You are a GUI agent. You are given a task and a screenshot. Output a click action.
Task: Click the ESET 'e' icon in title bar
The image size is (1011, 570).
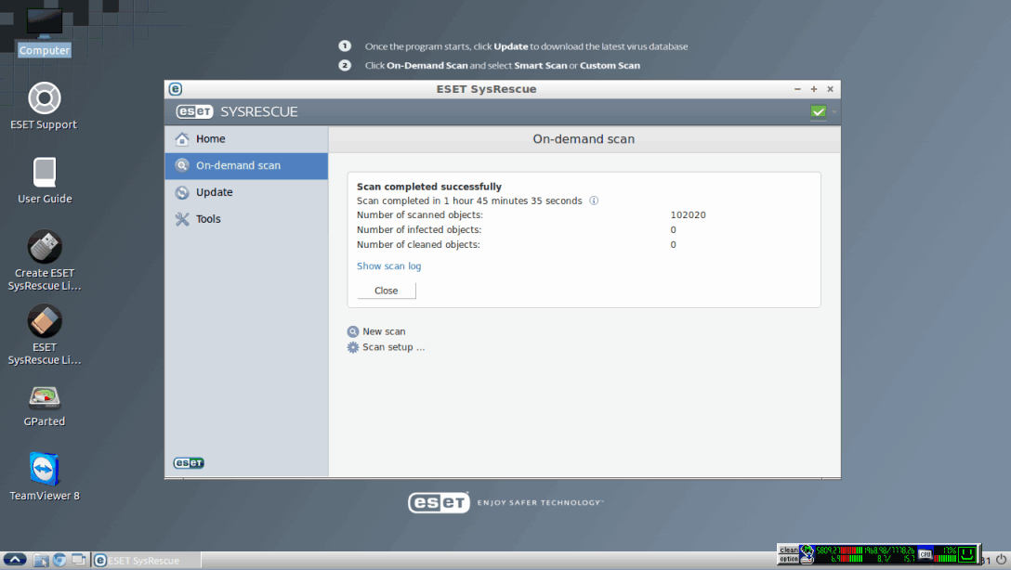pos(176,89)
